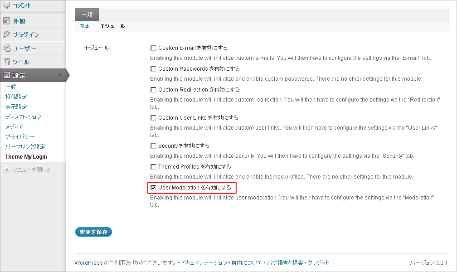Select the モジュール sub-tab
Viewport: 457px width, 272px height.
pos(112,26)
